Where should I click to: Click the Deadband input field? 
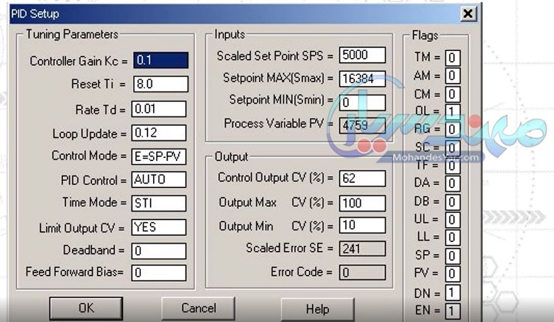pos(159,251)
